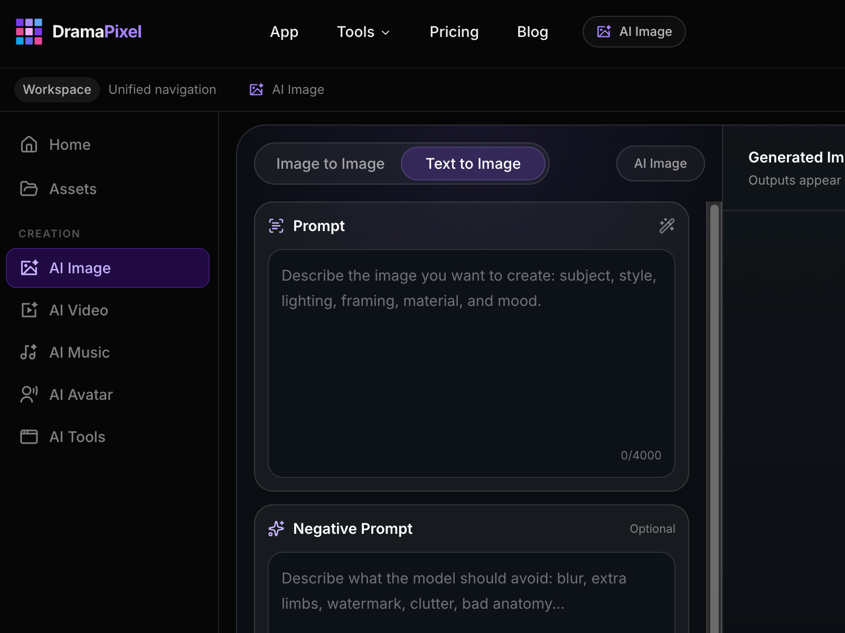Click the Workspace badge

tap(57, 90)
